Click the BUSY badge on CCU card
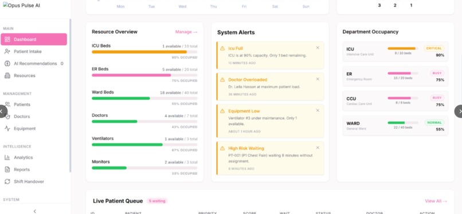The width and height of the screenshot is (462, 214). [437, 98]
